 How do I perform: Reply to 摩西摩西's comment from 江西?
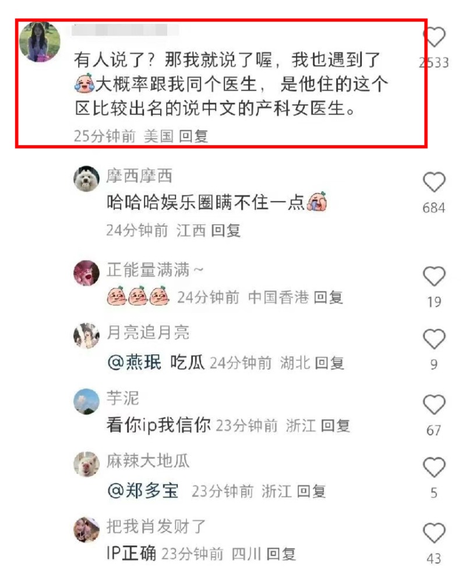coord(226,231)
